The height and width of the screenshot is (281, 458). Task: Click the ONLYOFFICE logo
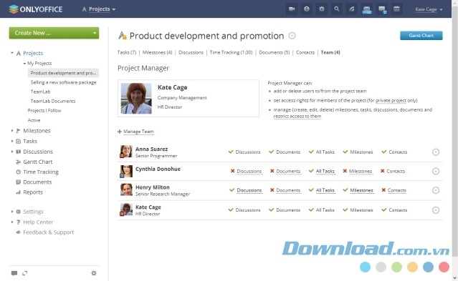[x=36, y=9]
